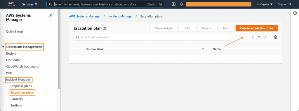299x111 pixels.
Task: Go to next page arrow
Action: coord(265,37)
